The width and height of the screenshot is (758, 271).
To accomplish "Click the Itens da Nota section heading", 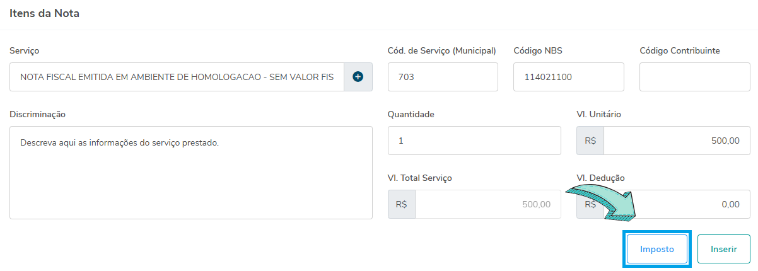I will click(x=44, y=13).
